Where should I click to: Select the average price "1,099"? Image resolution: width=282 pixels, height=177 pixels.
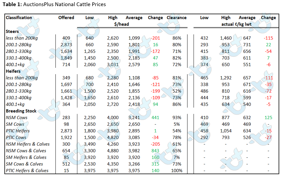[134, 38]
